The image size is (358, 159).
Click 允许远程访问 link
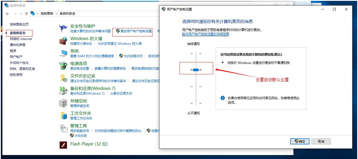click(x=133, y=56)
